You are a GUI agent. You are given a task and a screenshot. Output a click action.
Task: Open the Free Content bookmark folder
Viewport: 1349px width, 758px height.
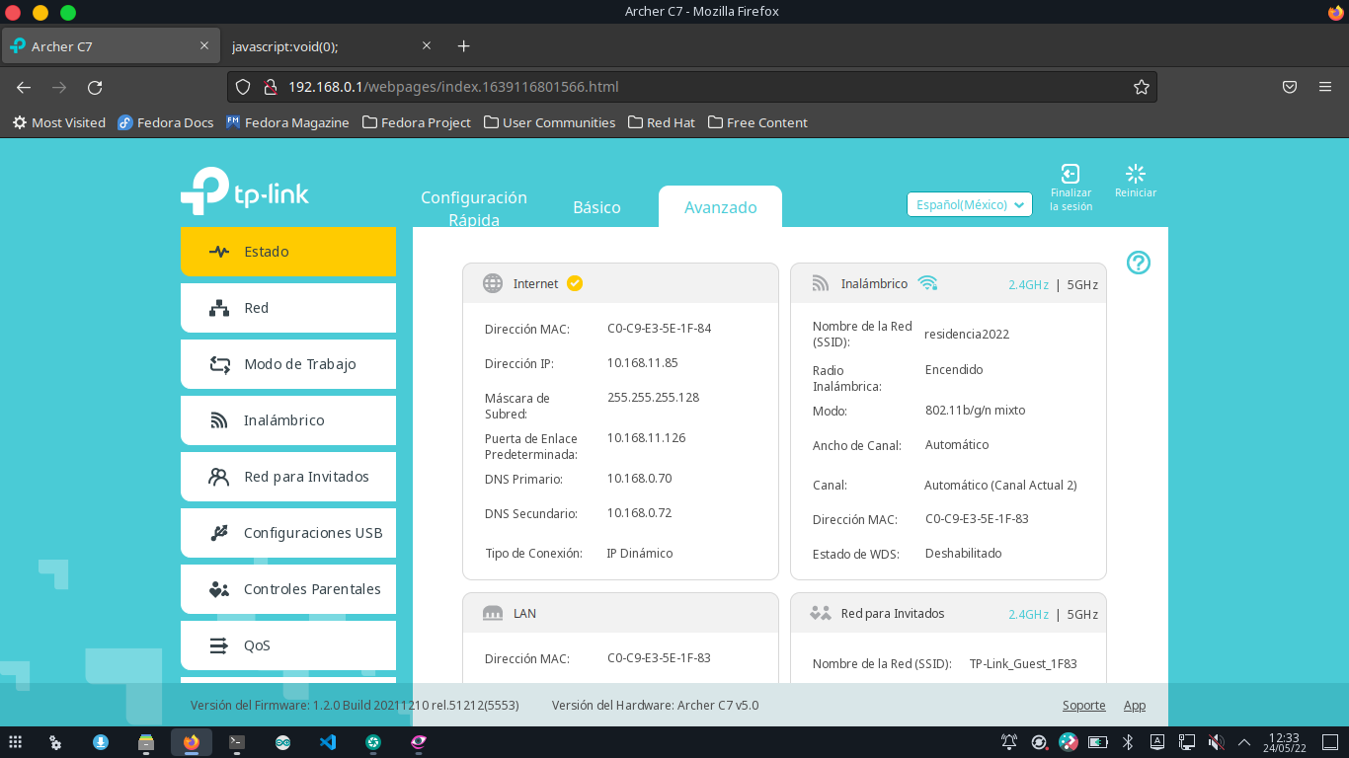(757, 122)
